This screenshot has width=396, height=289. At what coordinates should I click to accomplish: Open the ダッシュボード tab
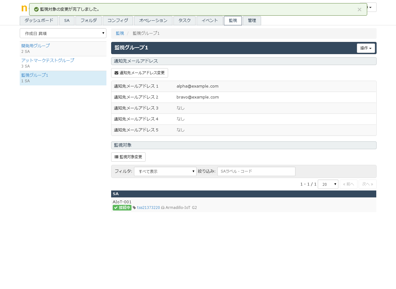point(39,21)
